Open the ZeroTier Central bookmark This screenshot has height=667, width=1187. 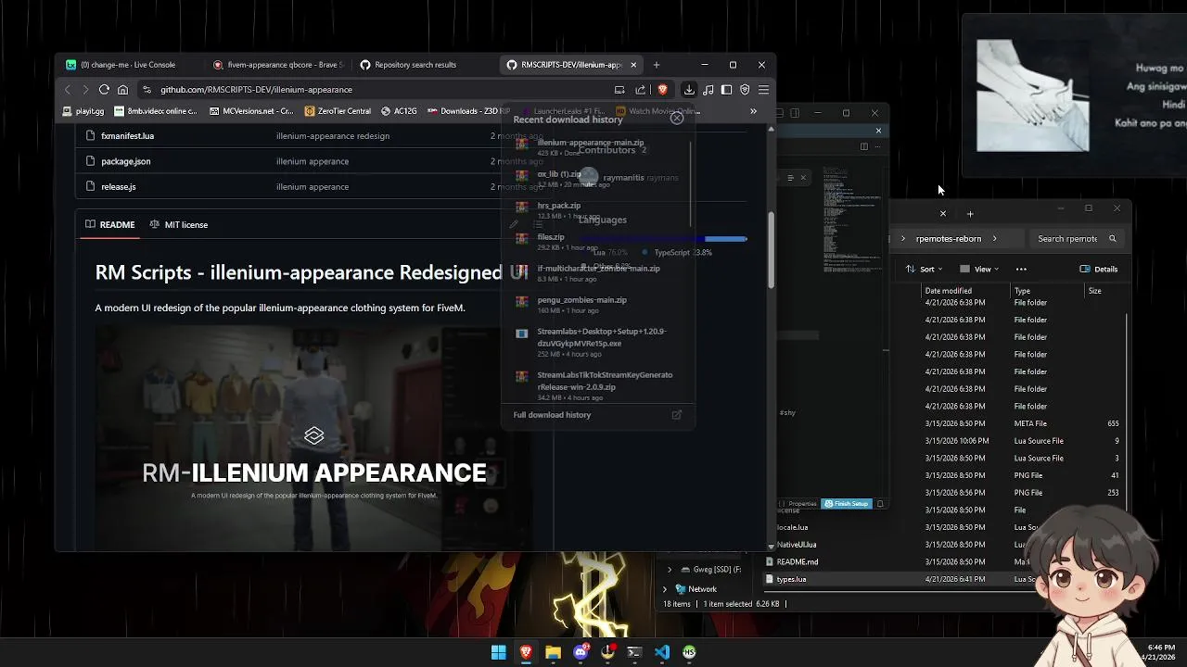pos(338,111)
